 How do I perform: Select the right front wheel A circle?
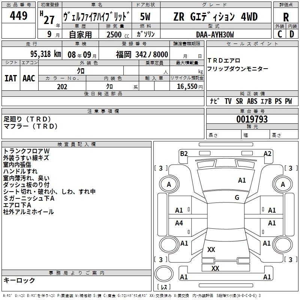283,184
